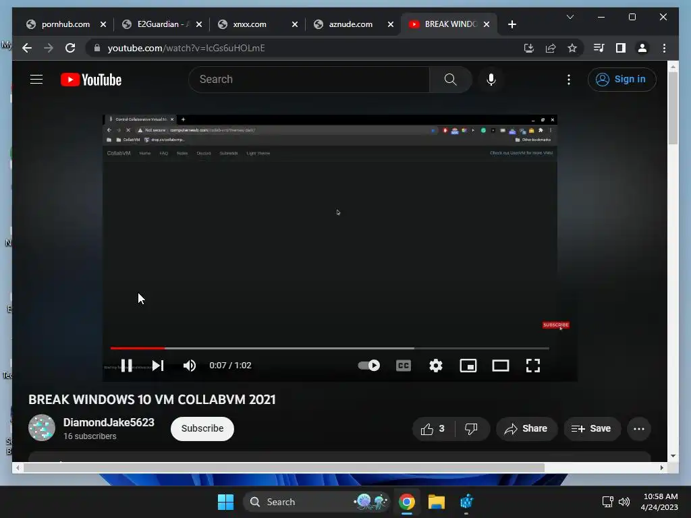
Task: Click the page scroll down arrow
Action: (x=673, y=456)
